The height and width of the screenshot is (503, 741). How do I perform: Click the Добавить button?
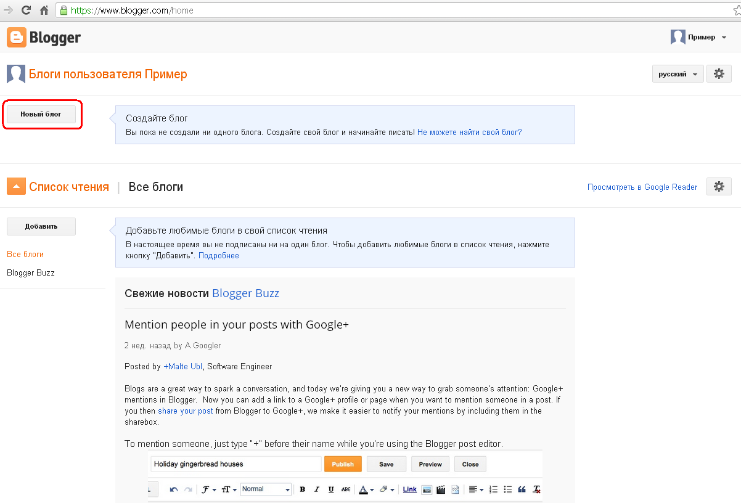[x=41, y=226]
